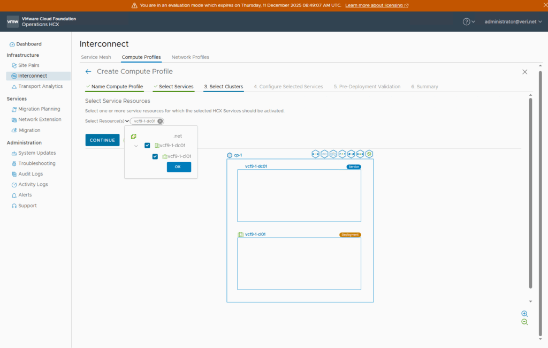Uncheck the vcf9-1-cl01 cluster checkbox

tap(155, 156)
